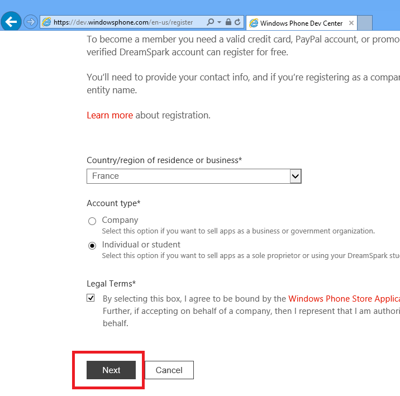400x396 pixels.
Task: Switch to Windows Phone Dev Center tab
Action: (x=301, y=23)
